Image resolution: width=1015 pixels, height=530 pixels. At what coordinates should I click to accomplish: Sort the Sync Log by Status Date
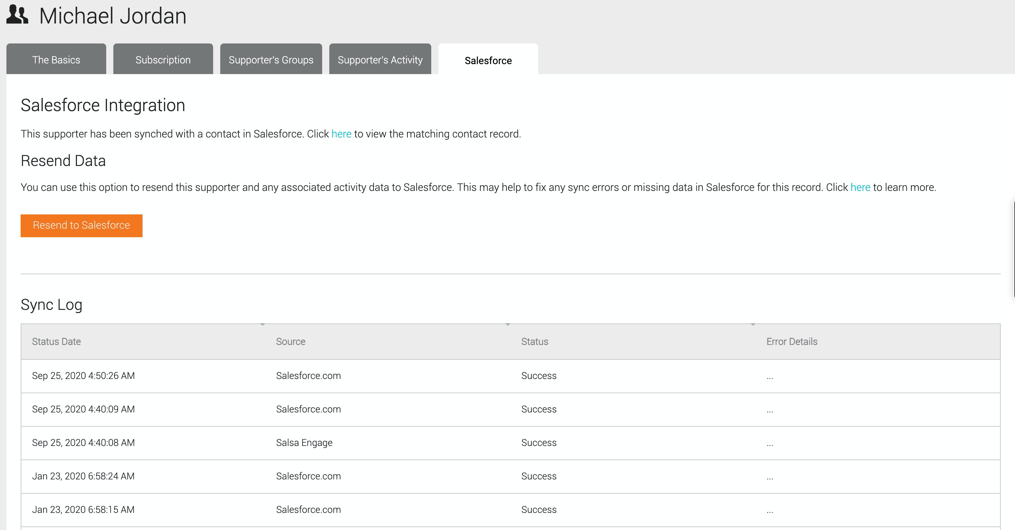(56, 341)
